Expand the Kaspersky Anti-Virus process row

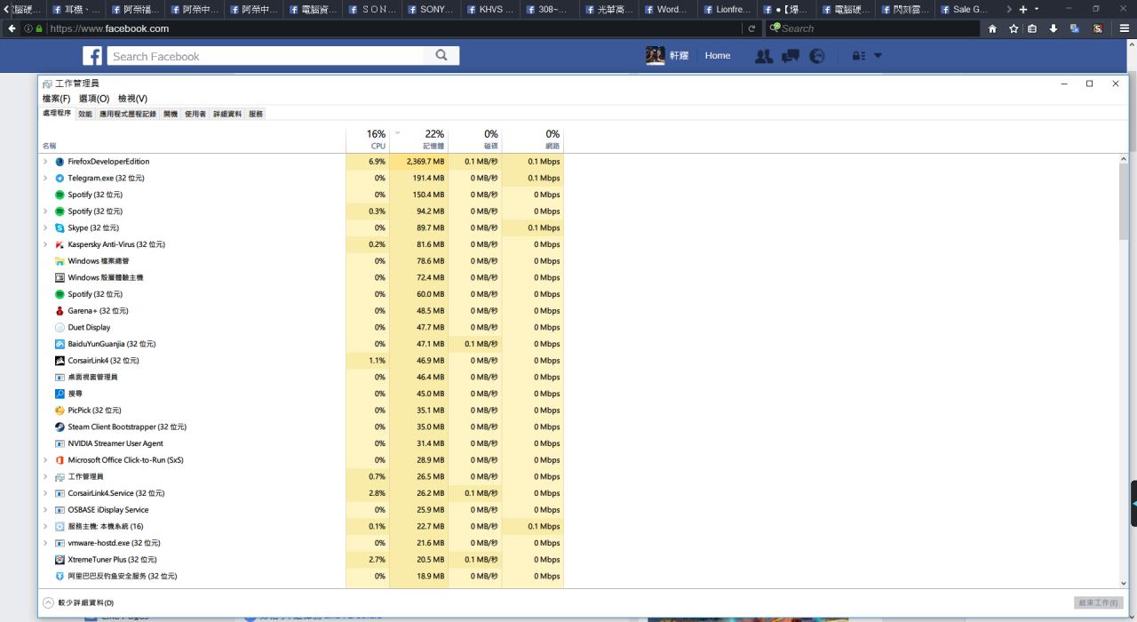(x=45, y=244)
